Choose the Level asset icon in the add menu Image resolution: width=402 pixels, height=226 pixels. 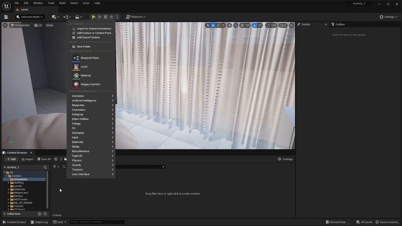click(76, 67)
